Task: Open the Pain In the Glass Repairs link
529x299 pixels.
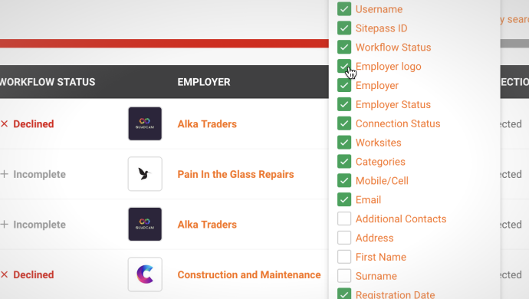Action: [x=235, y=174]
